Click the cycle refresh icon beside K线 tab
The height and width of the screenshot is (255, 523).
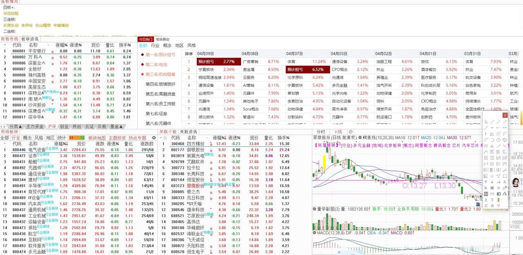(351, 132)
